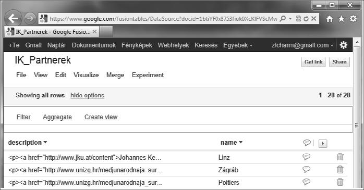
Task: Click the comment bubble icon in table header
Action: 307,143
